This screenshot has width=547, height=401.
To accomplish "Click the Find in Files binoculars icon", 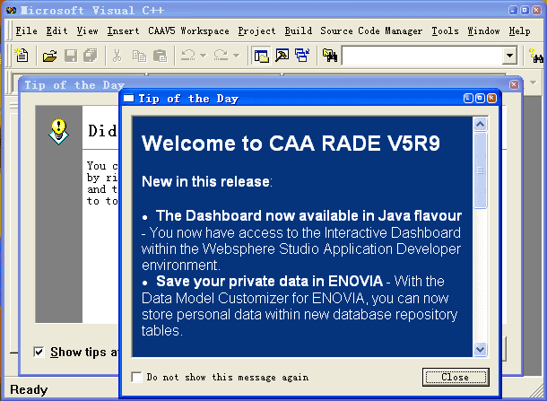I will tap(330, 56).
